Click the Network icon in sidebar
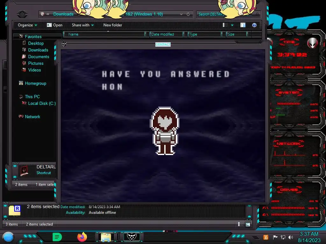The image size is (326, 244). pyautogui.click(x=21, y=116)
